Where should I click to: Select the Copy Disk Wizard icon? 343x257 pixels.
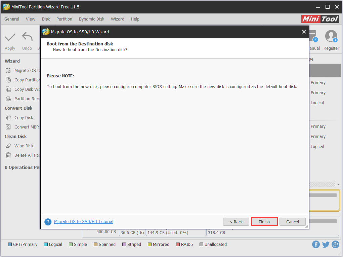[x=8, y=89]
